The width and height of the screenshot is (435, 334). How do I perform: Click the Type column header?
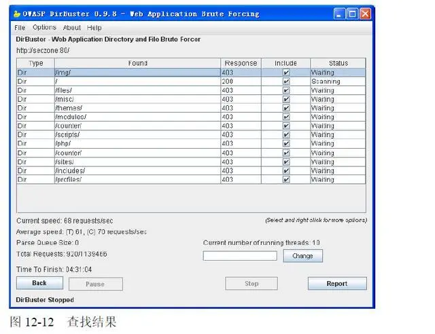tap(35, 63)
